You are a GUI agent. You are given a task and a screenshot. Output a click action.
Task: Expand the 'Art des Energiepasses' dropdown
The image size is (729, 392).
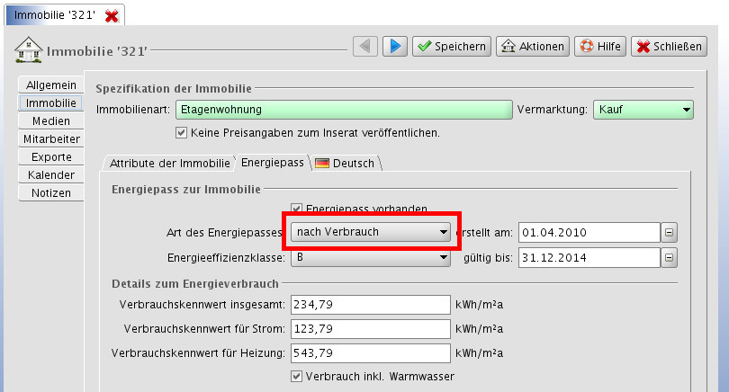370,232
